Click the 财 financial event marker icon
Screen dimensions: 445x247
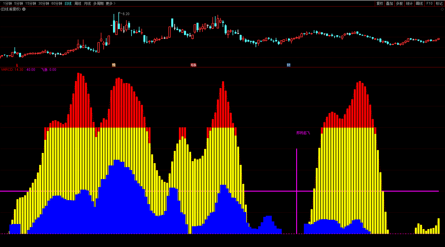(x=289, y=65)
